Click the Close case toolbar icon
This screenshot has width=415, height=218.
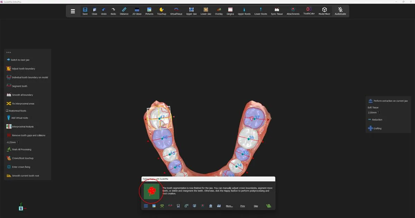coord(94,11)
